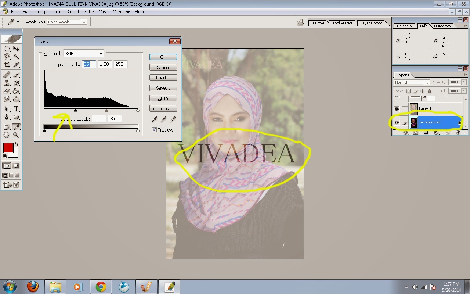Toggle lock position in Layers panel
The width and height of the screenshot is (470, 294).
pos(423,91)
